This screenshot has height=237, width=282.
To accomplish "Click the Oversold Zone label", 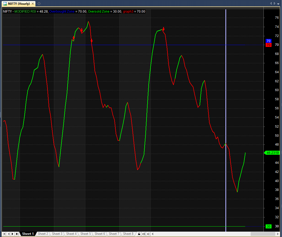I will (x=98, y=12).
